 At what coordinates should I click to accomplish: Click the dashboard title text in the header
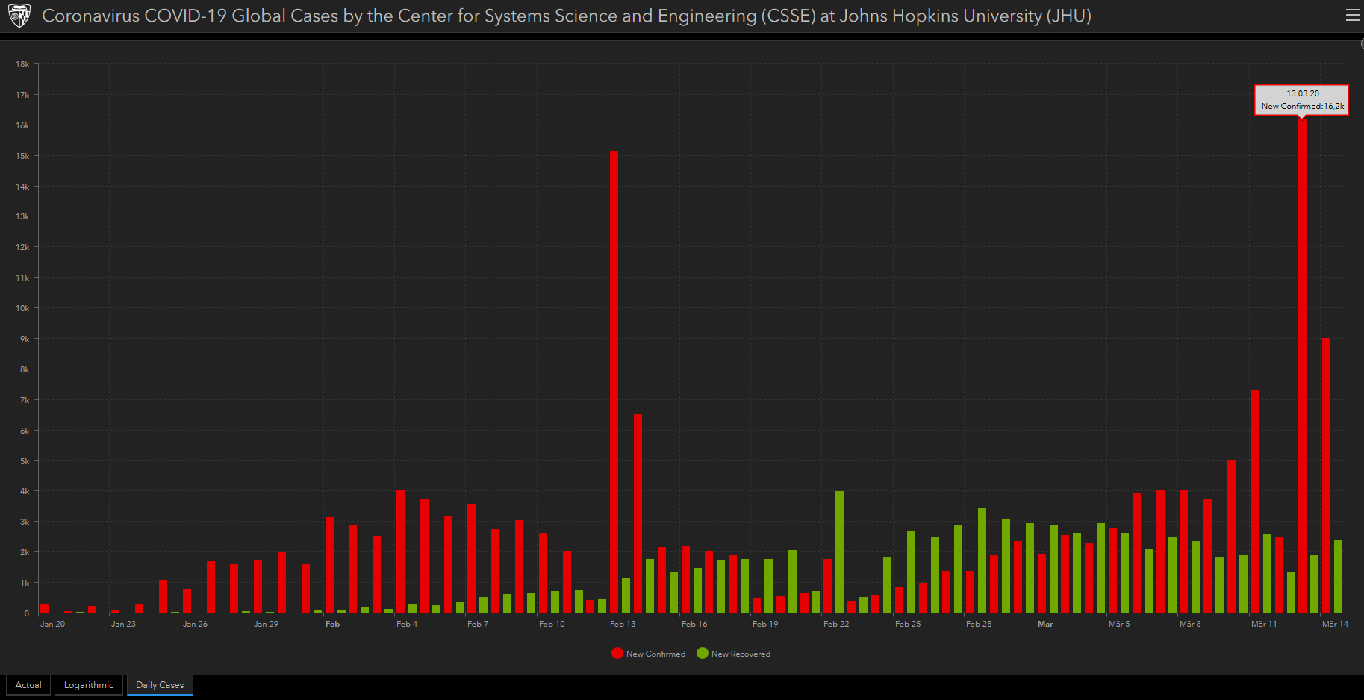click(566, 16)
